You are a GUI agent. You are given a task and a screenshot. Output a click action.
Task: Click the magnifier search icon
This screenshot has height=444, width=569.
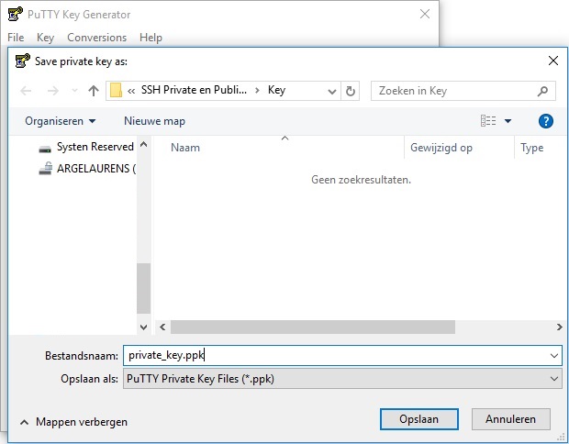click(x=542, y=91)
